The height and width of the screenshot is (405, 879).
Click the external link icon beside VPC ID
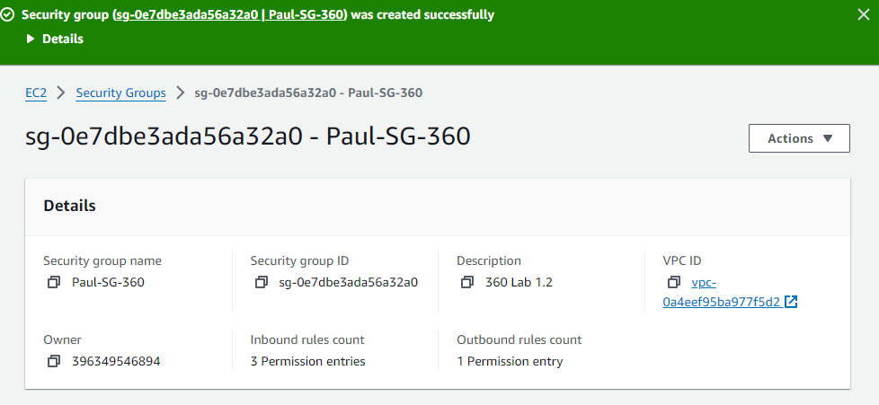(x=791, y=303)
